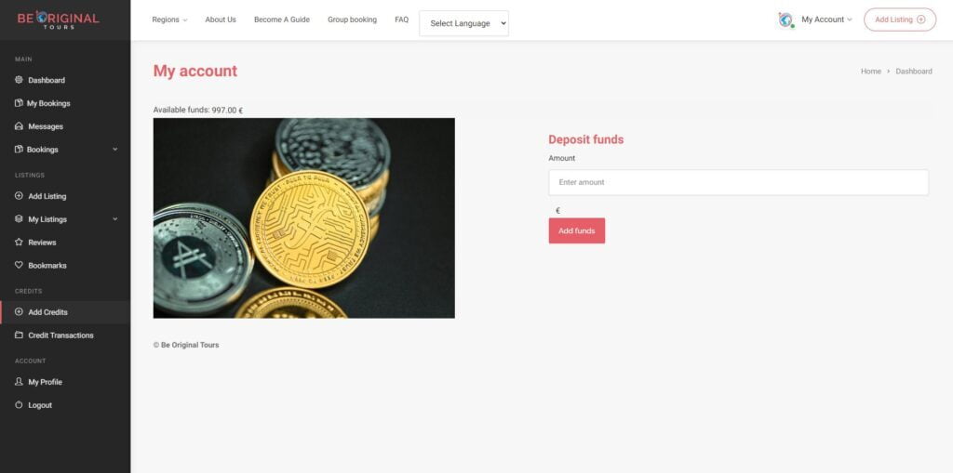This screenshot has height=473, width=953.
Task: Go to the About Us page
Action: coord(221,20)
